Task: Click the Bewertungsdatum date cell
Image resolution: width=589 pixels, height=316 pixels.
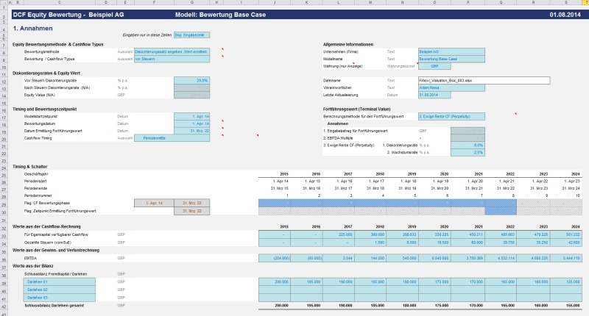Action: click(191, 123)
